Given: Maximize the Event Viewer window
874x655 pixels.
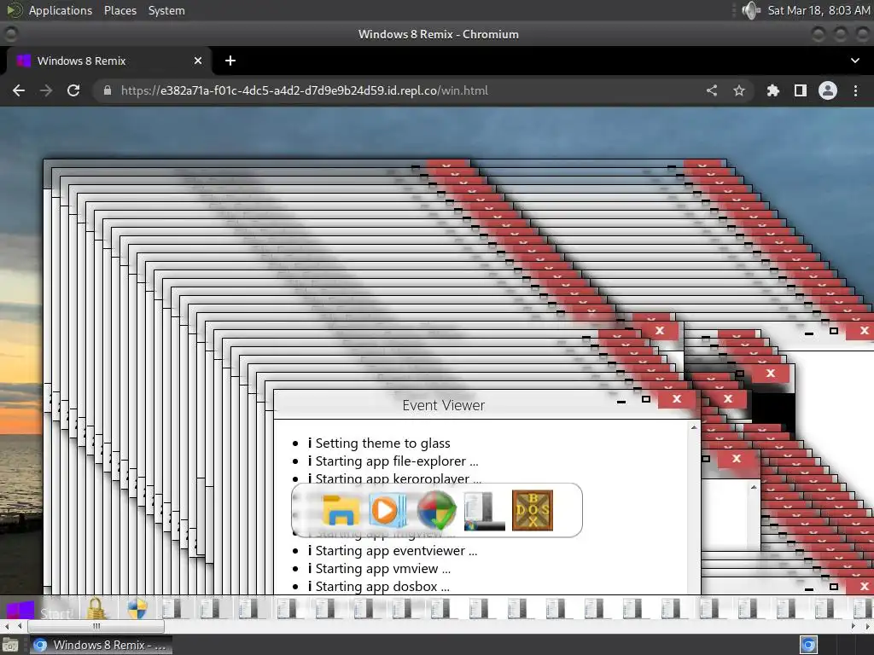Looking at the screenshot, I should pyautogui.click(x=645, y=399).
